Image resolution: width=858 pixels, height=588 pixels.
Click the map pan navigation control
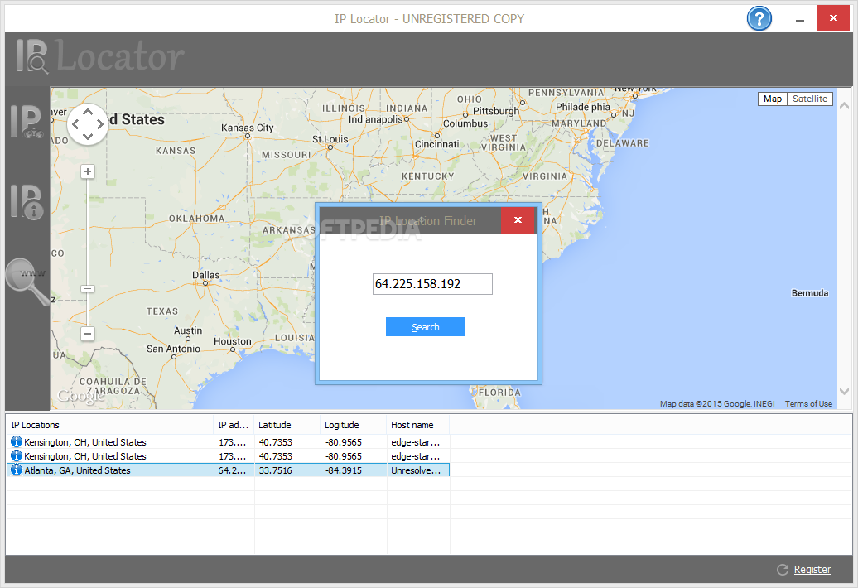[88, 124]
